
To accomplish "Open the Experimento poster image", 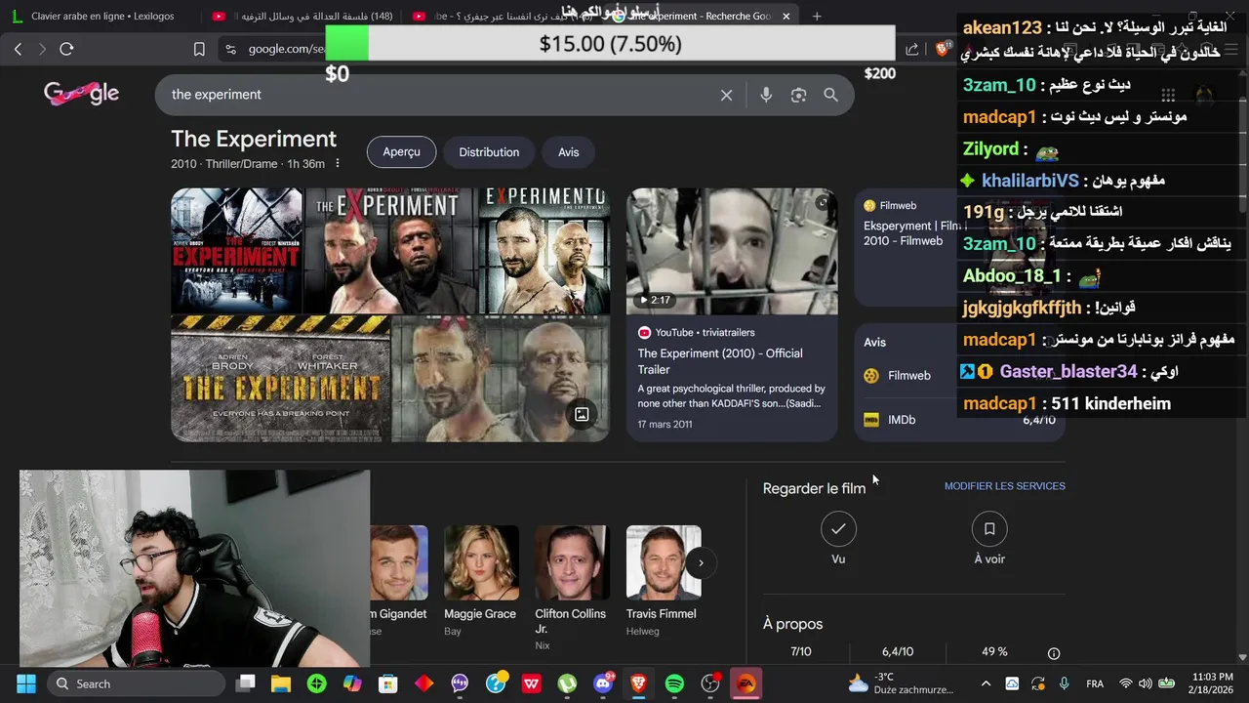I will pyautogui.click(x=544, y=251).
